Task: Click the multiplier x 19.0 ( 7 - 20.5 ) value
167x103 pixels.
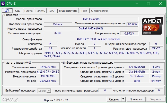Action: (x=48, y=72)
